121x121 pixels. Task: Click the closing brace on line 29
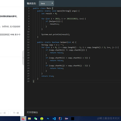click(x=33, y=81)
